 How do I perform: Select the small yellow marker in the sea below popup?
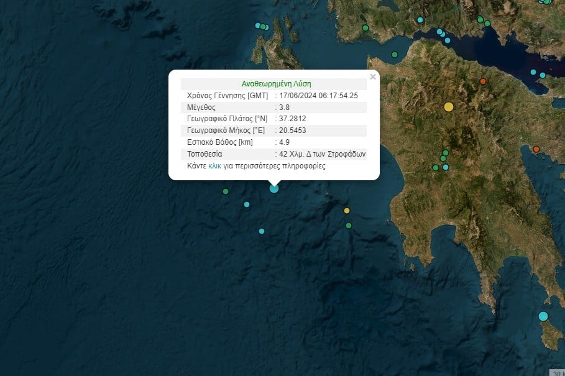(x=347, y=211)
